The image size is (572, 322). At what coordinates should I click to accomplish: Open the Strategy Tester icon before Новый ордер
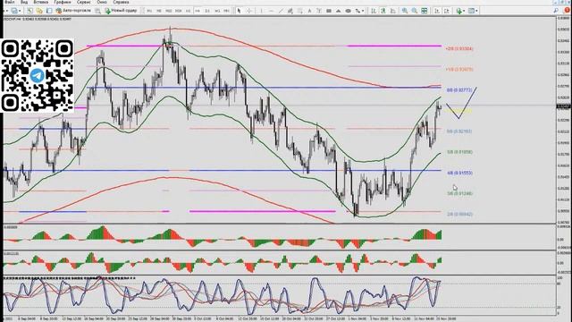point(97,11)
